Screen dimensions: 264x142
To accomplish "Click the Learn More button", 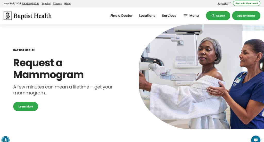I will (x=26, y=106).
